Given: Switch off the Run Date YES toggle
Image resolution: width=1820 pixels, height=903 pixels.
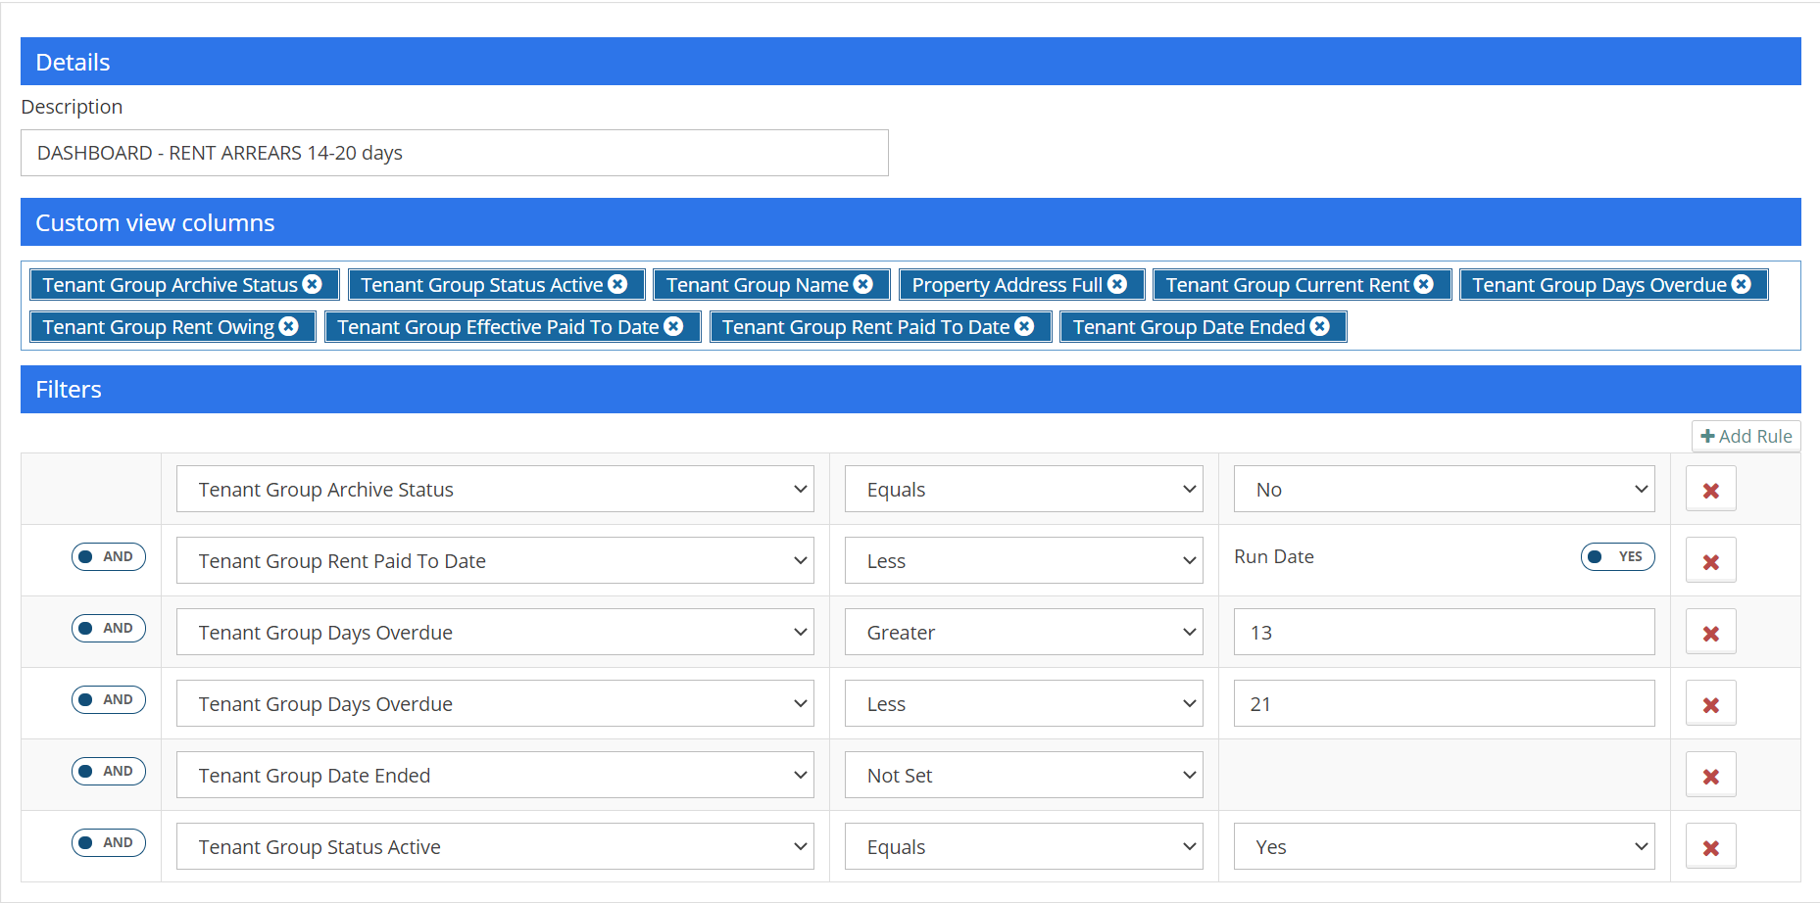Looking at the screenshot, I should click(x=1618, y=556).
